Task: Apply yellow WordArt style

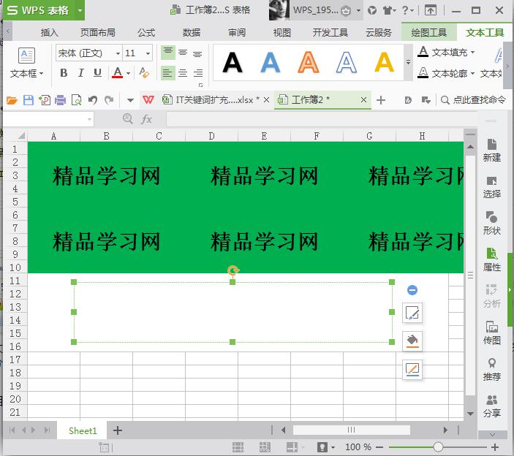Action: pos(384,62)
